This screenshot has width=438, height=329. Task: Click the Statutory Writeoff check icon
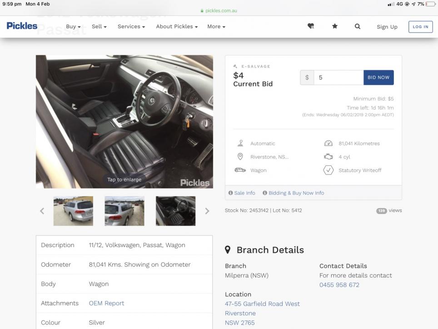(x=328, y=170)
